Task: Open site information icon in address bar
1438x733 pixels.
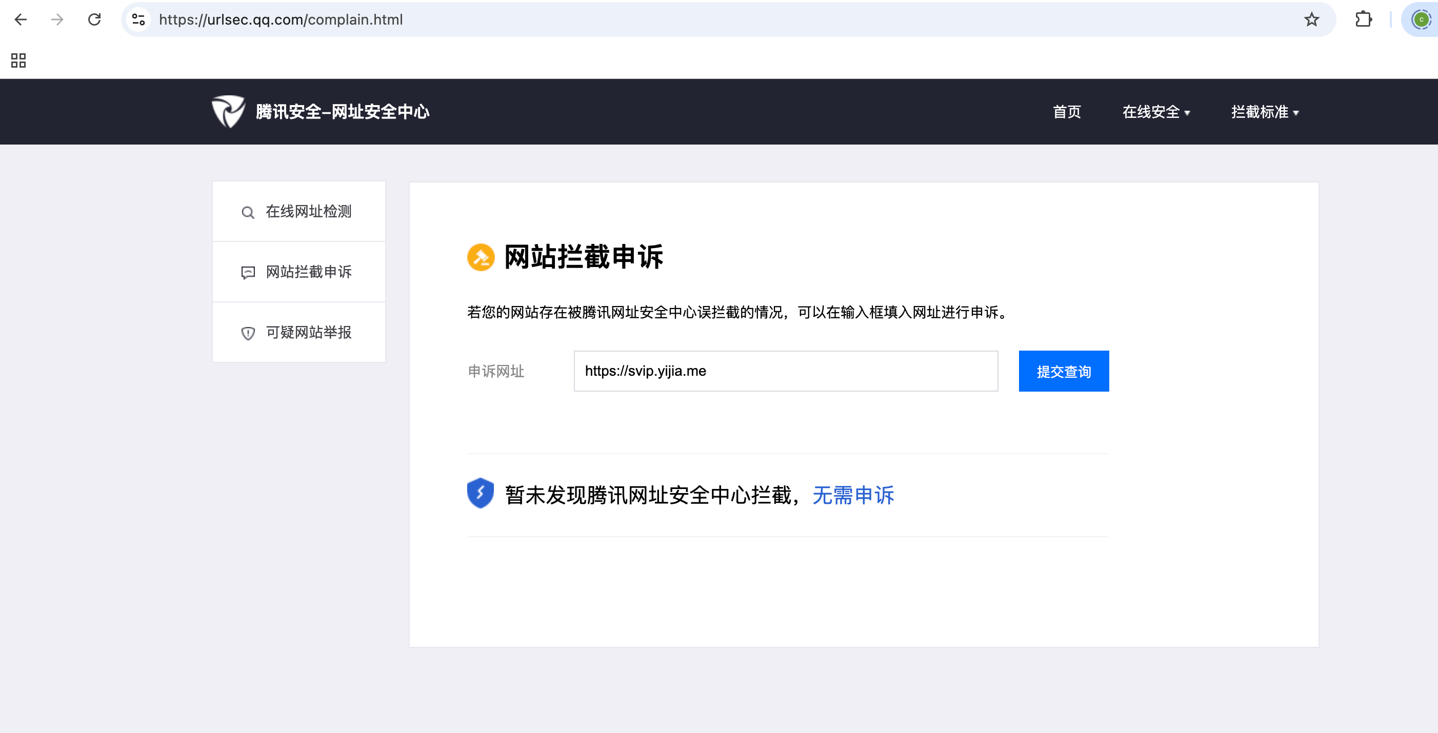Action: [x=138, y=19]
